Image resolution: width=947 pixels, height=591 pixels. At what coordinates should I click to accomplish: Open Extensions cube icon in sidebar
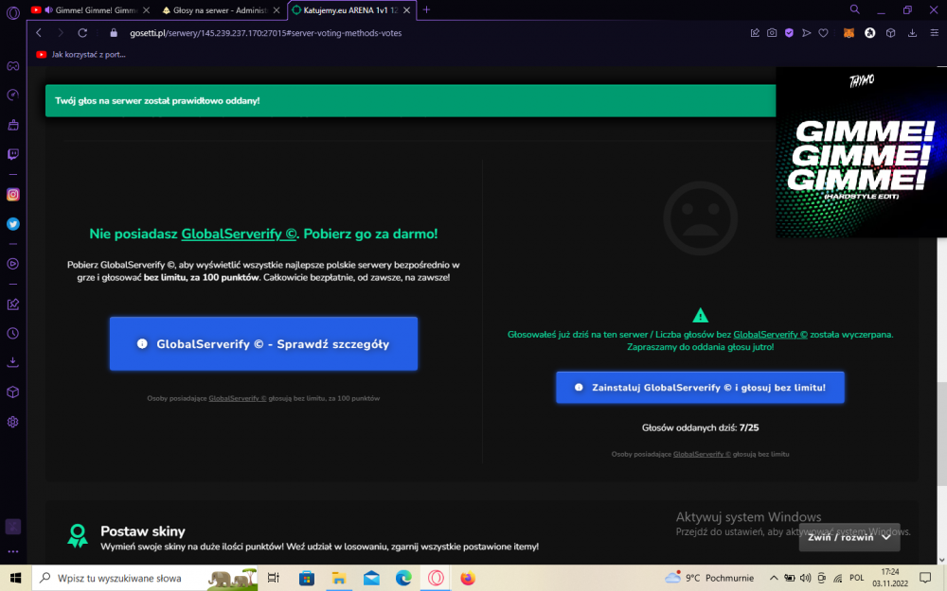click(x=12, y=392)
